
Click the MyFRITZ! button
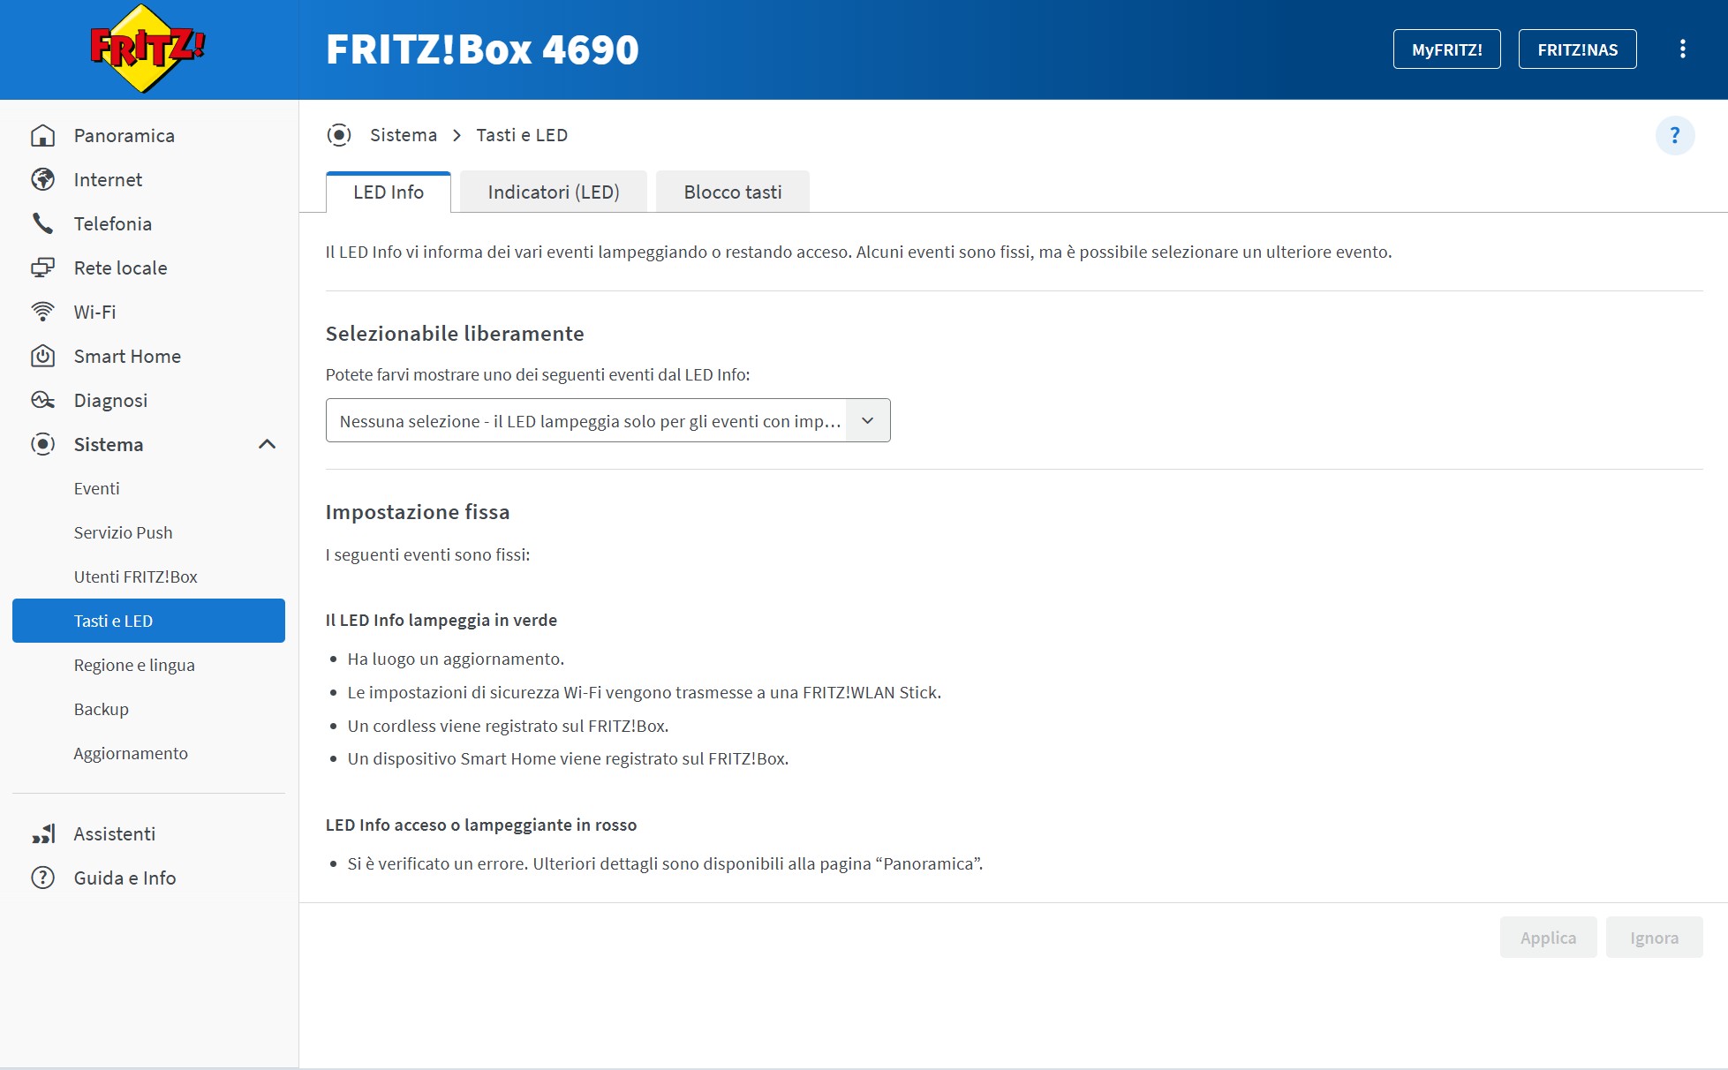click(x=1446, y=49)
